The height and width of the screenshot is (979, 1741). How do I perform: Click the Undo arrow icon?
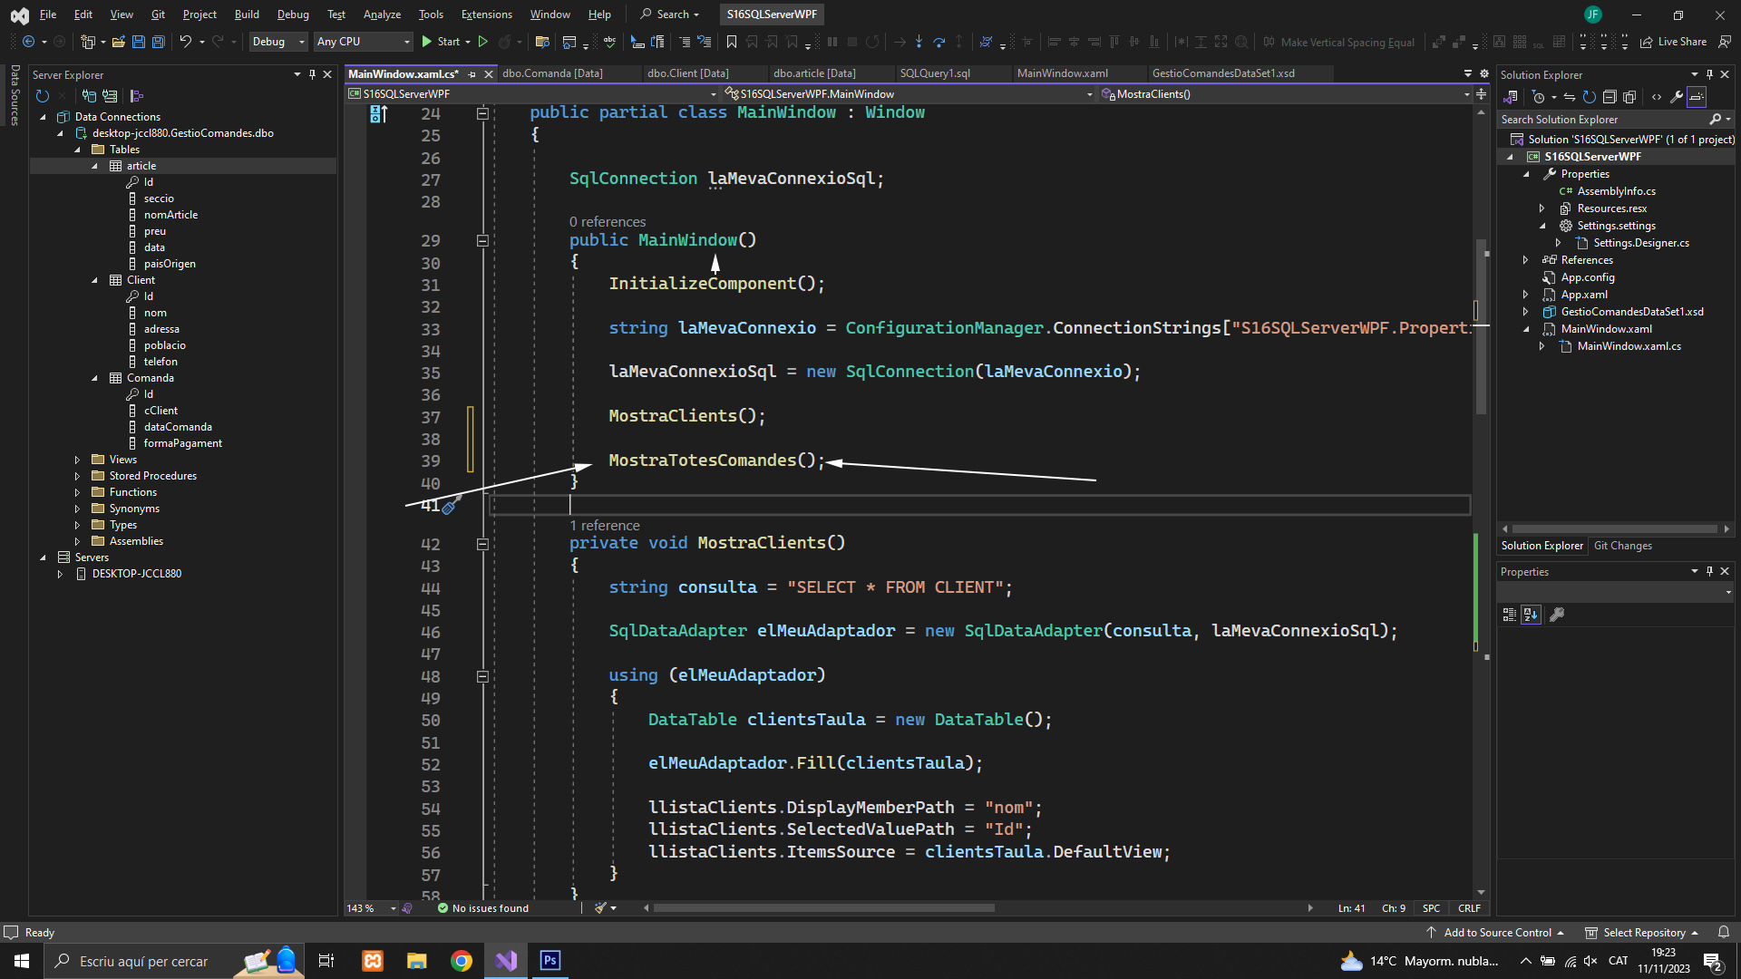pos(185,42)
